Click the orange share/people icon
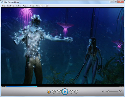Viewport: 125px width, 97px height. pos(49,92)
